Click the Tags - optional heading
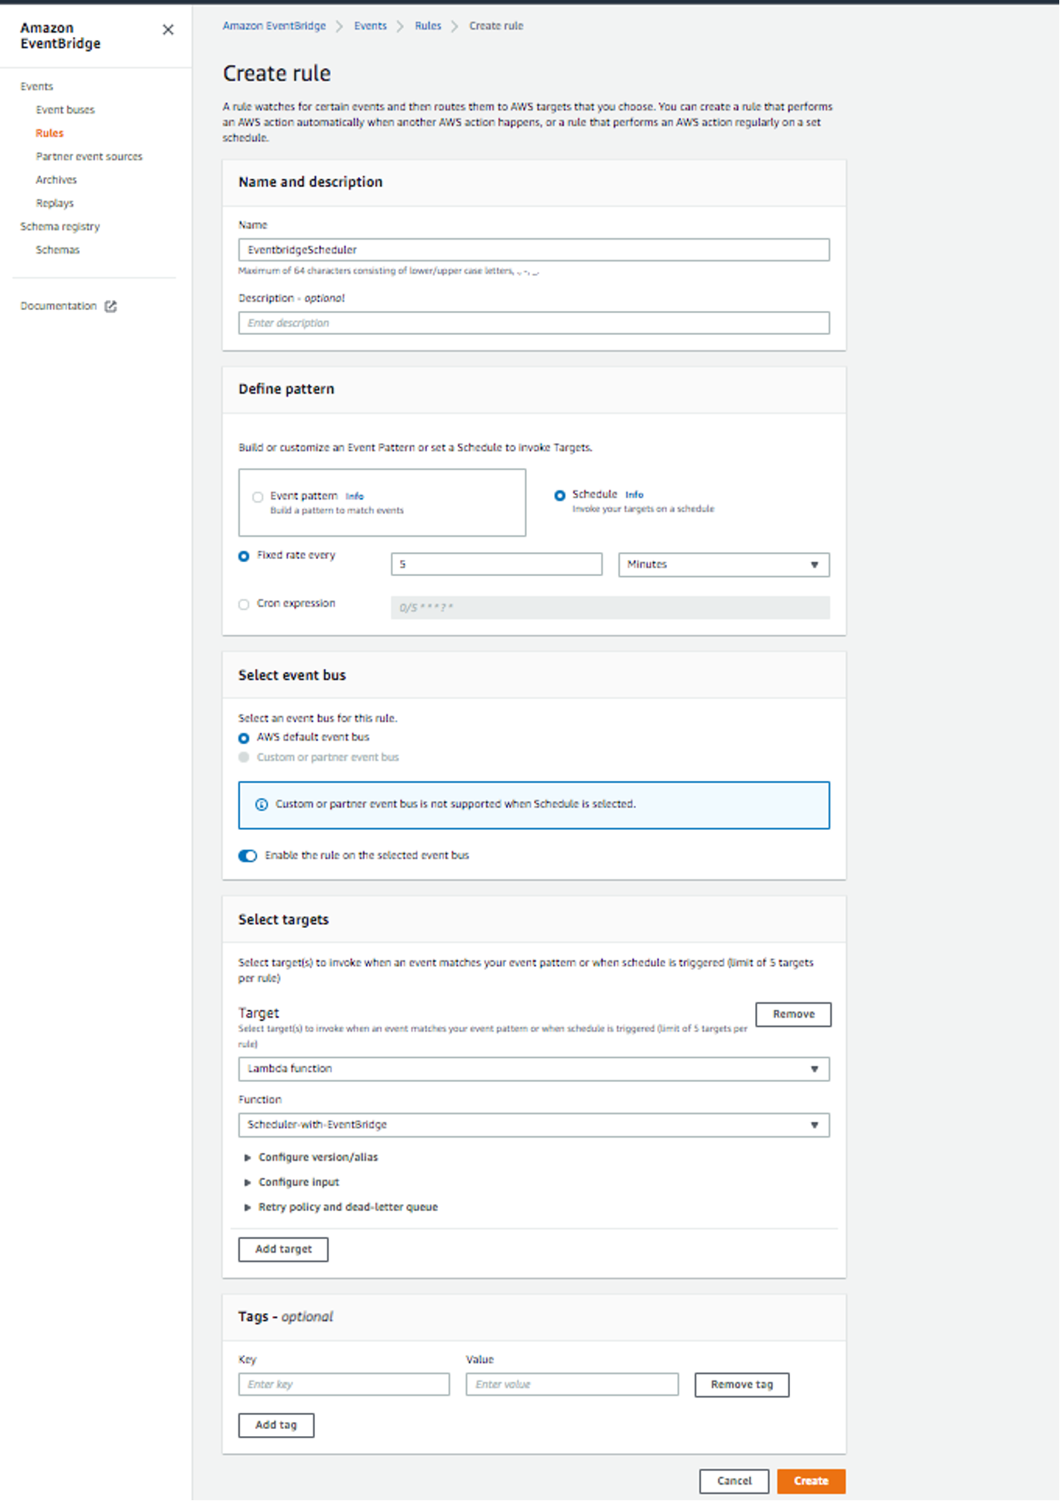This screenshot has width=1060, height=1501. (286, 1317)
